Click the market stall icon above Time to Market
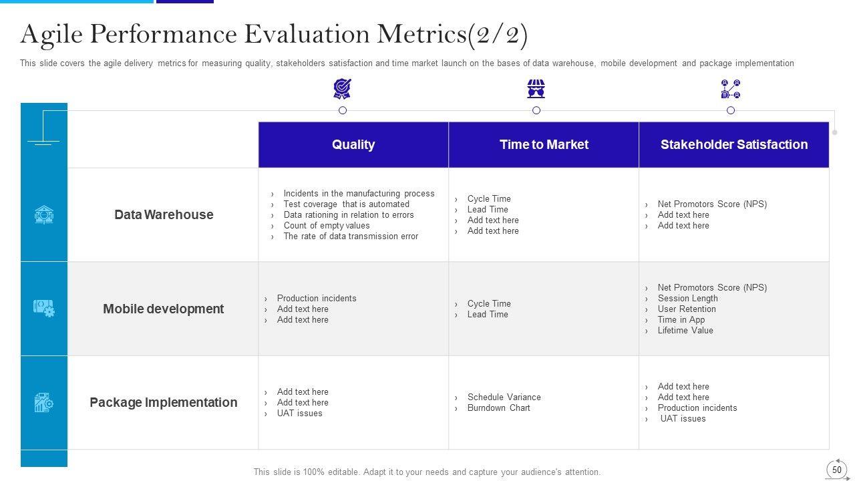The width and height of the screenshot is (855, 481). click(x=536, y=88)
